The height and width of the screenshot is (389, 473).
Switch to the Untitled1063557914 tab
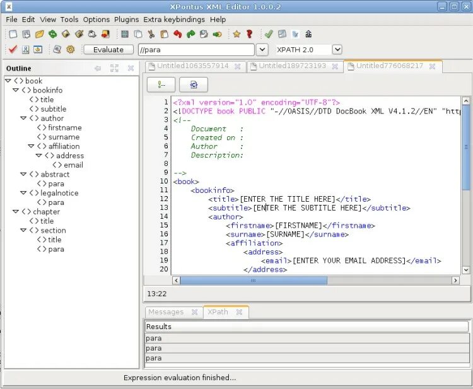point(192,66)
